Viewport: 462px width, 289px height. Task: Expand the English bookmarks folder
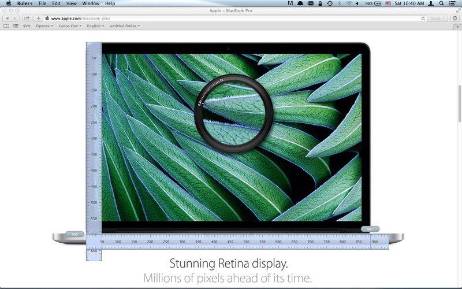pyautogui.click(x=95, y=26)
